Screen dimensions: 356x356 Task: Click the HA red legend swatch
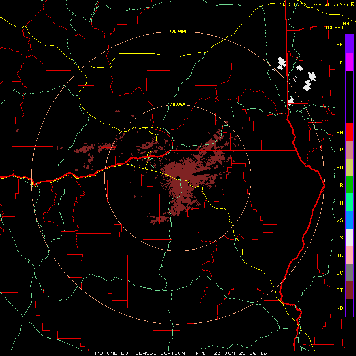[349, 132]
